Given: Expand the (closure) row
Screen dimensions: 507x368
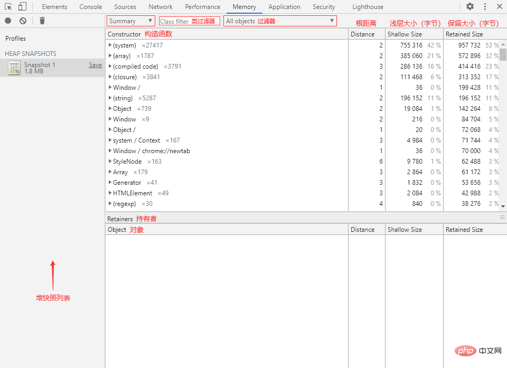Looking at the screenshot, I should click(110, 77).
